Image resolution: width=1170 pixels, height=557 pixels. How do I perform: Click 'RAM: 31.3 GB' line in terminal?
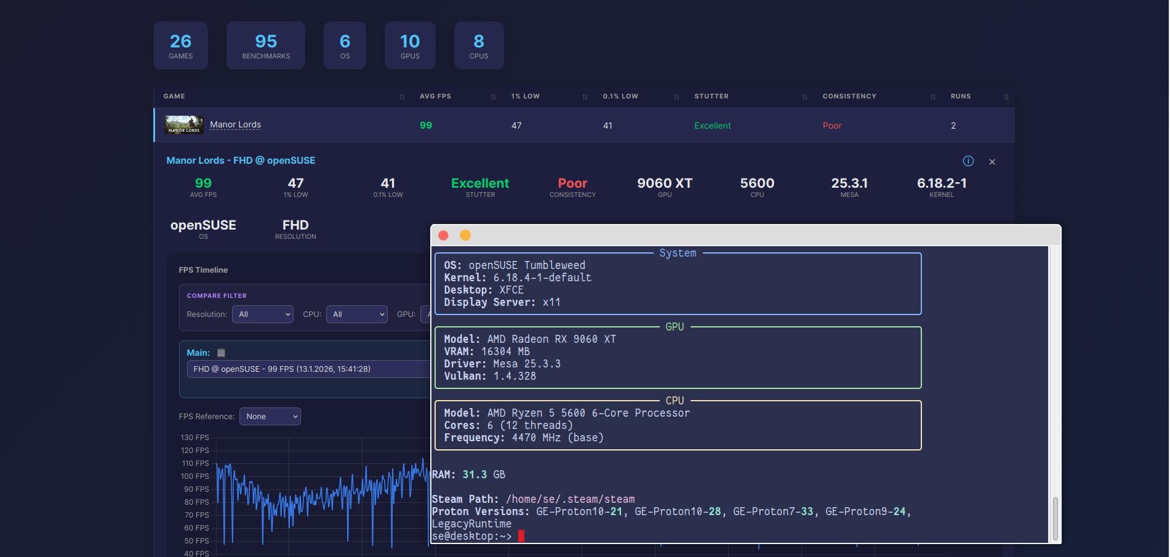coord(468,475)
